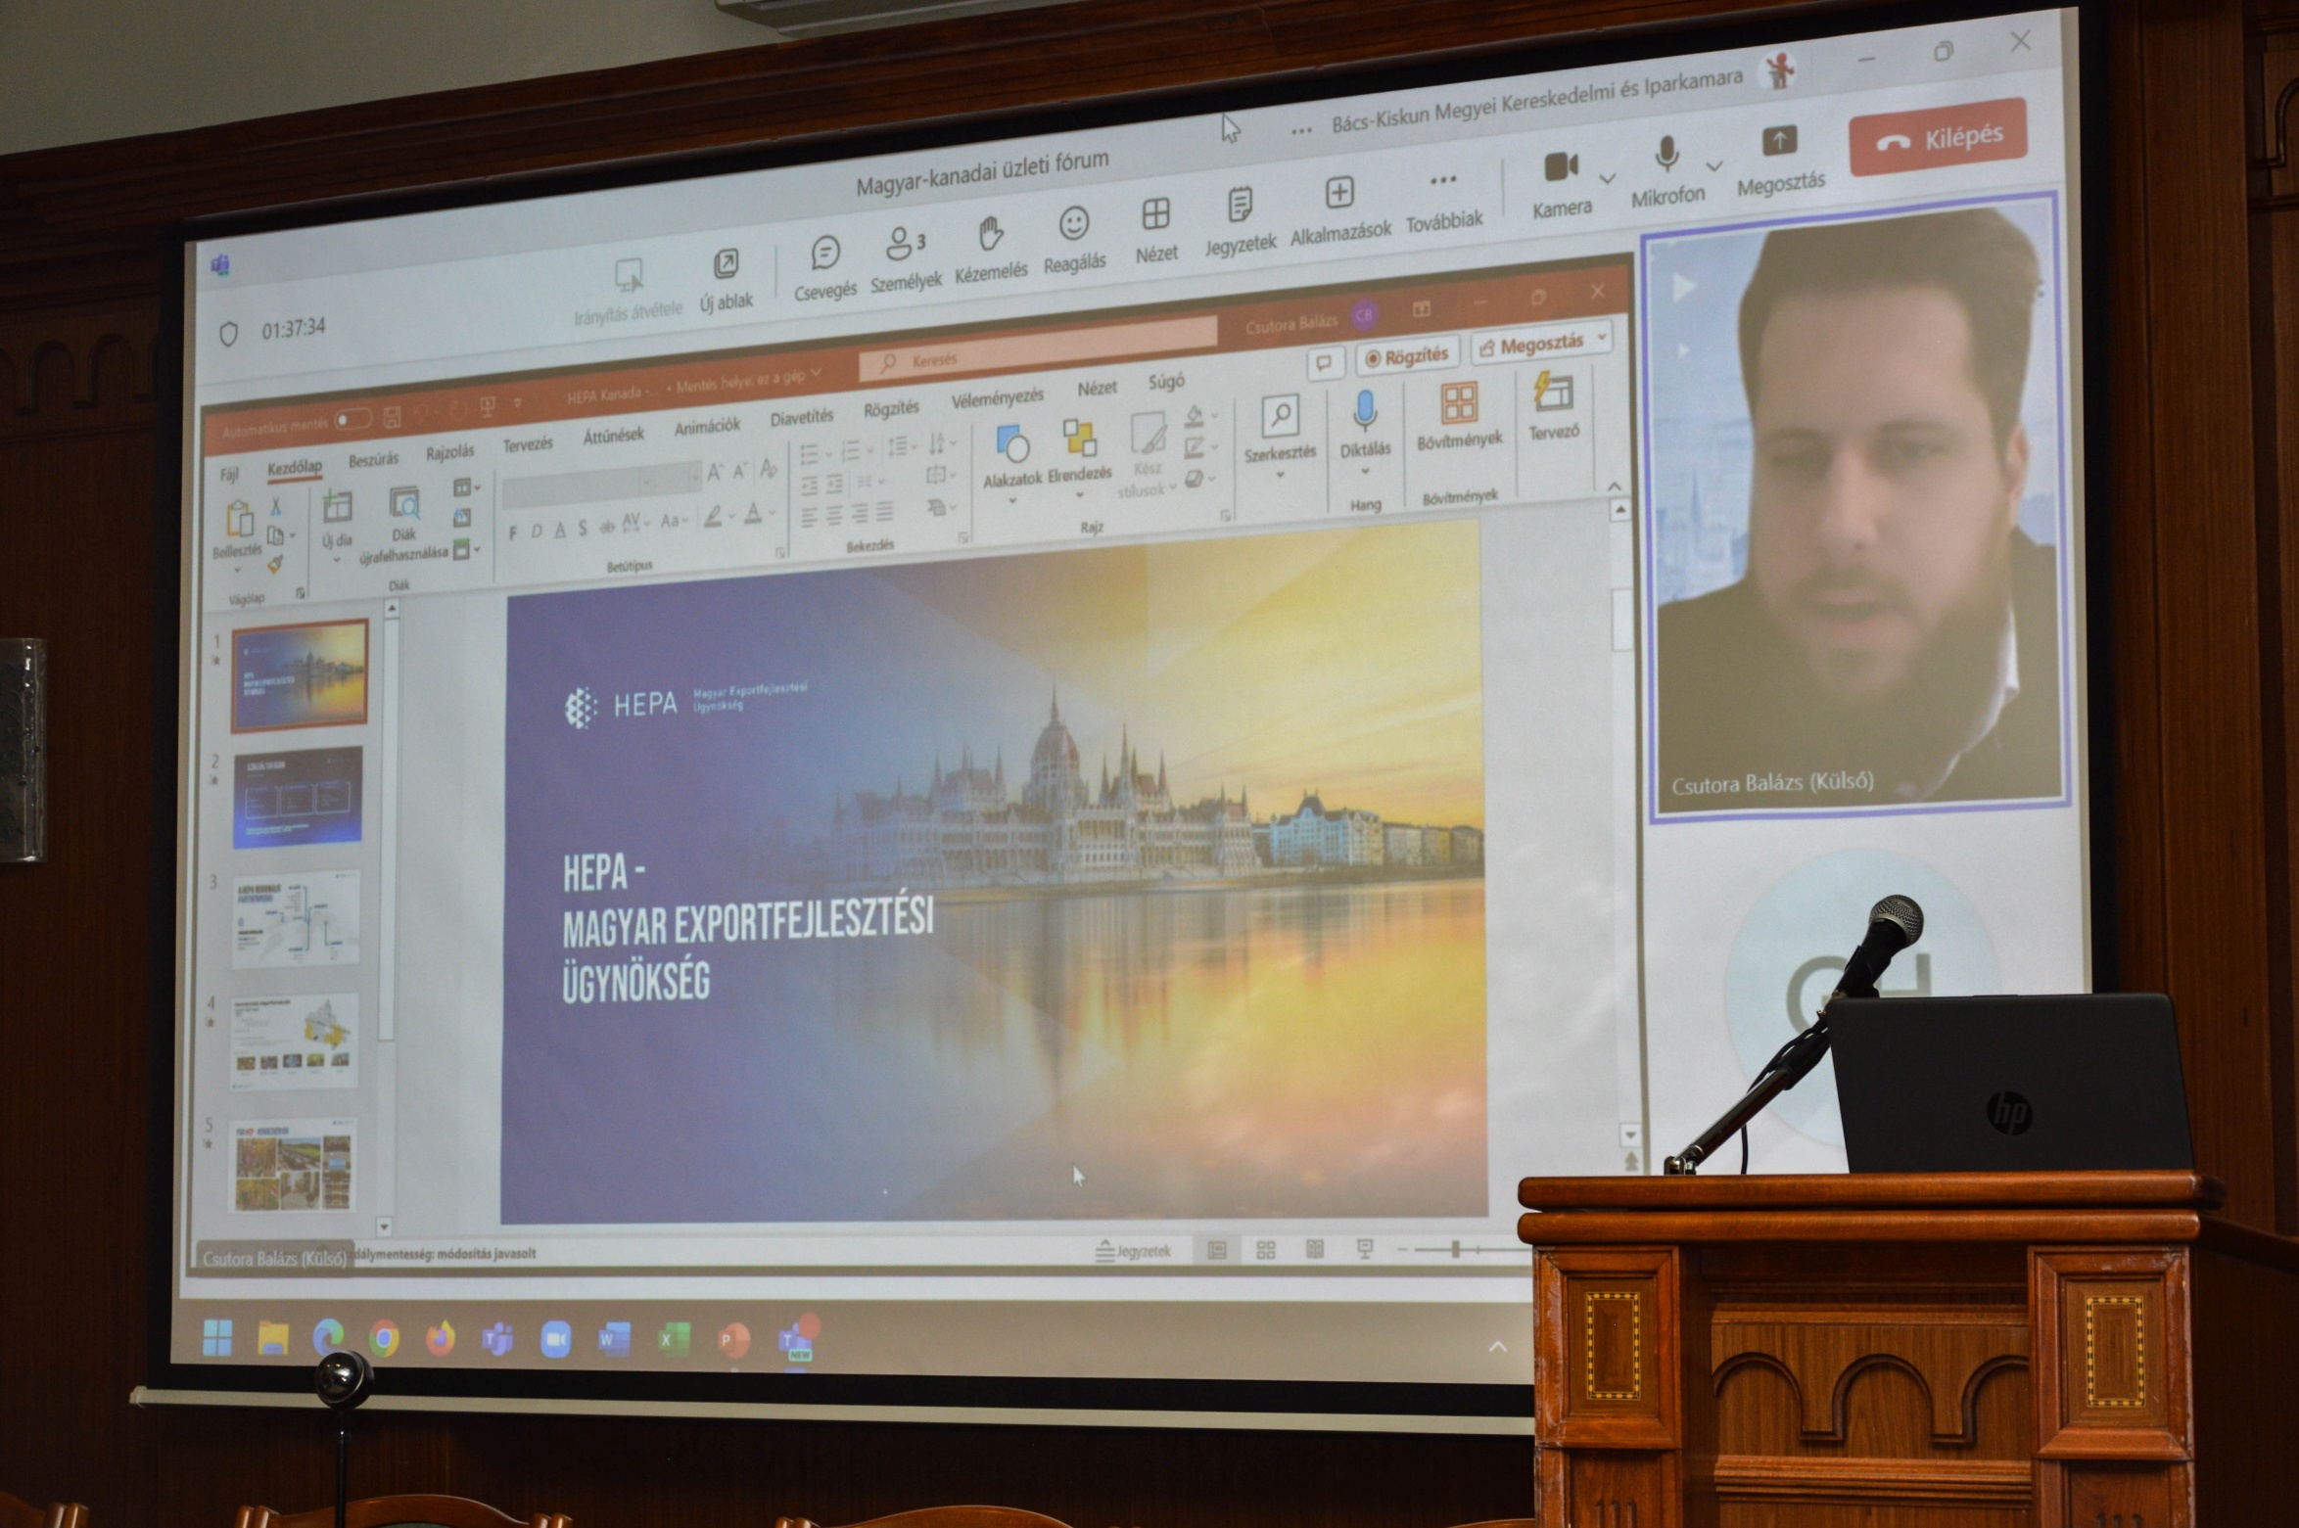Switch to the Beszúrás tab
2299x1528 pixels.
(x=374, y=459)
